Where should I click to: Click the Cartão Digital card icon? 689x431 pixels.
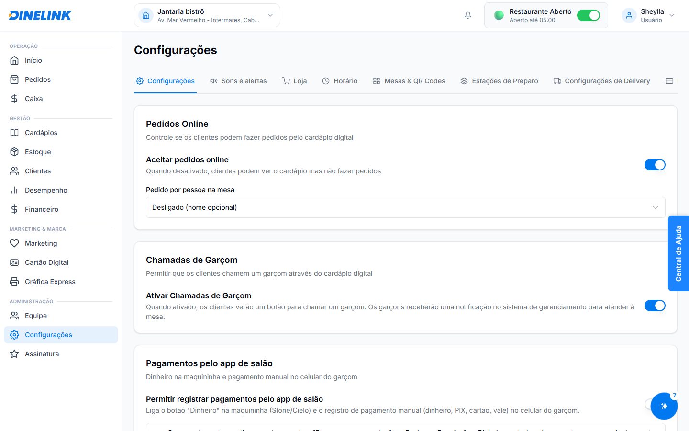click(x=14, y=262)
